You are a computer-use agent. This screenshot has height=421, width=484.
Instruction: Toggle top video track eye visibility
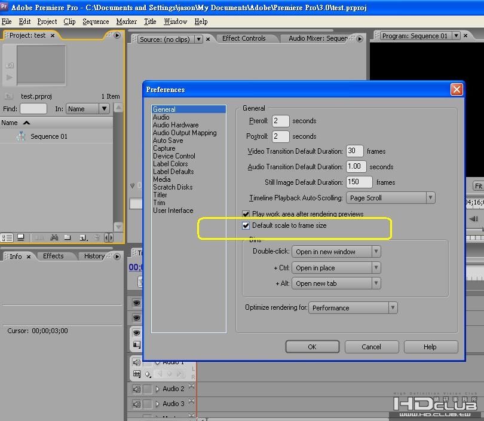[x=136, y=303]
